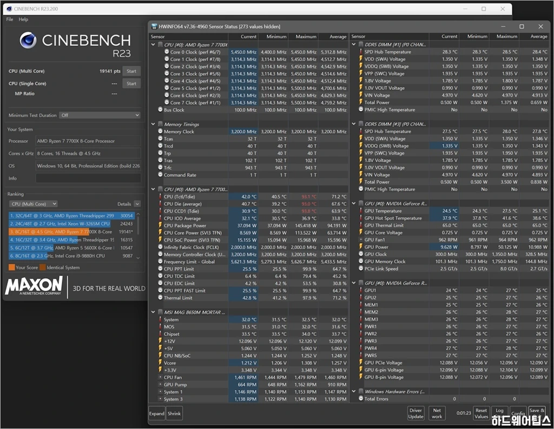Open the Help menu in Cinebench
This screenshot has height=429, width=554.
23,19
